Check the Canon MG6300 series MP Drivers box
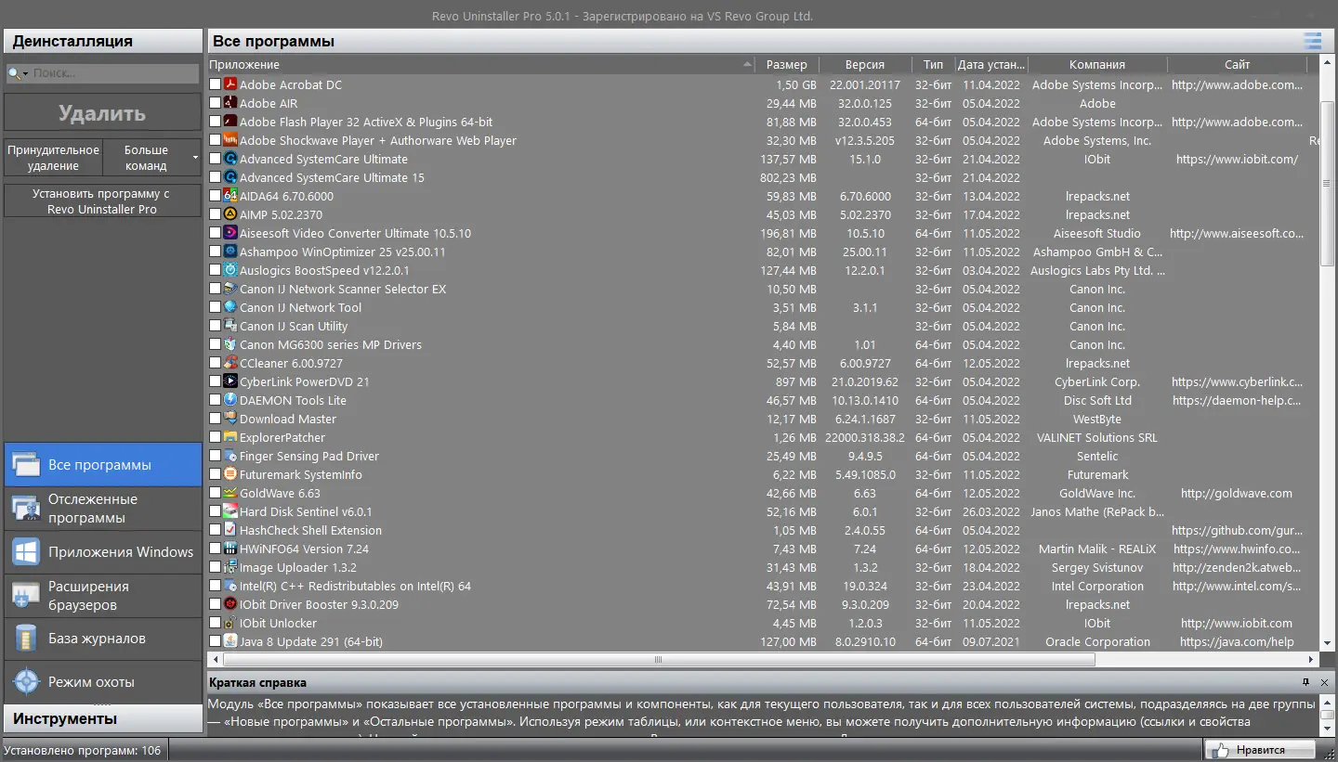Screen dimensions: 1338x762 pos(216,344)
